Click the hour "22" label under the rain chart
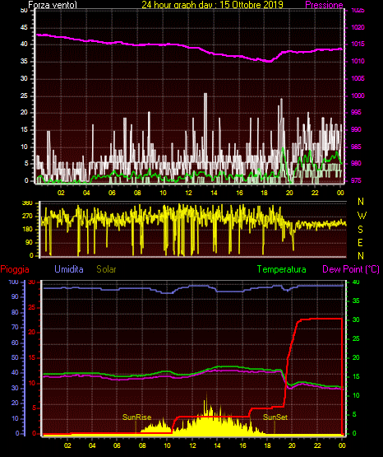Screen dimensions: 383x457 [x=317, y=445]
